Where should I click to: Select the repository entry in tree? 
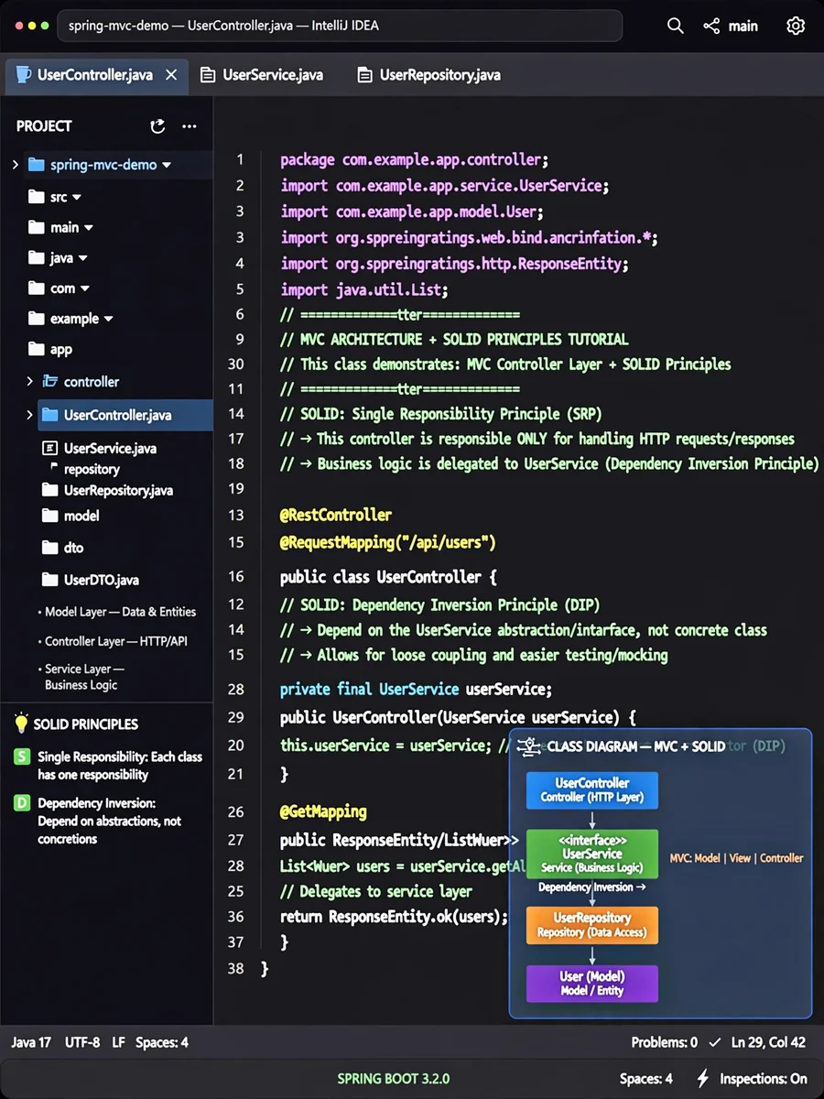(92, 469)
